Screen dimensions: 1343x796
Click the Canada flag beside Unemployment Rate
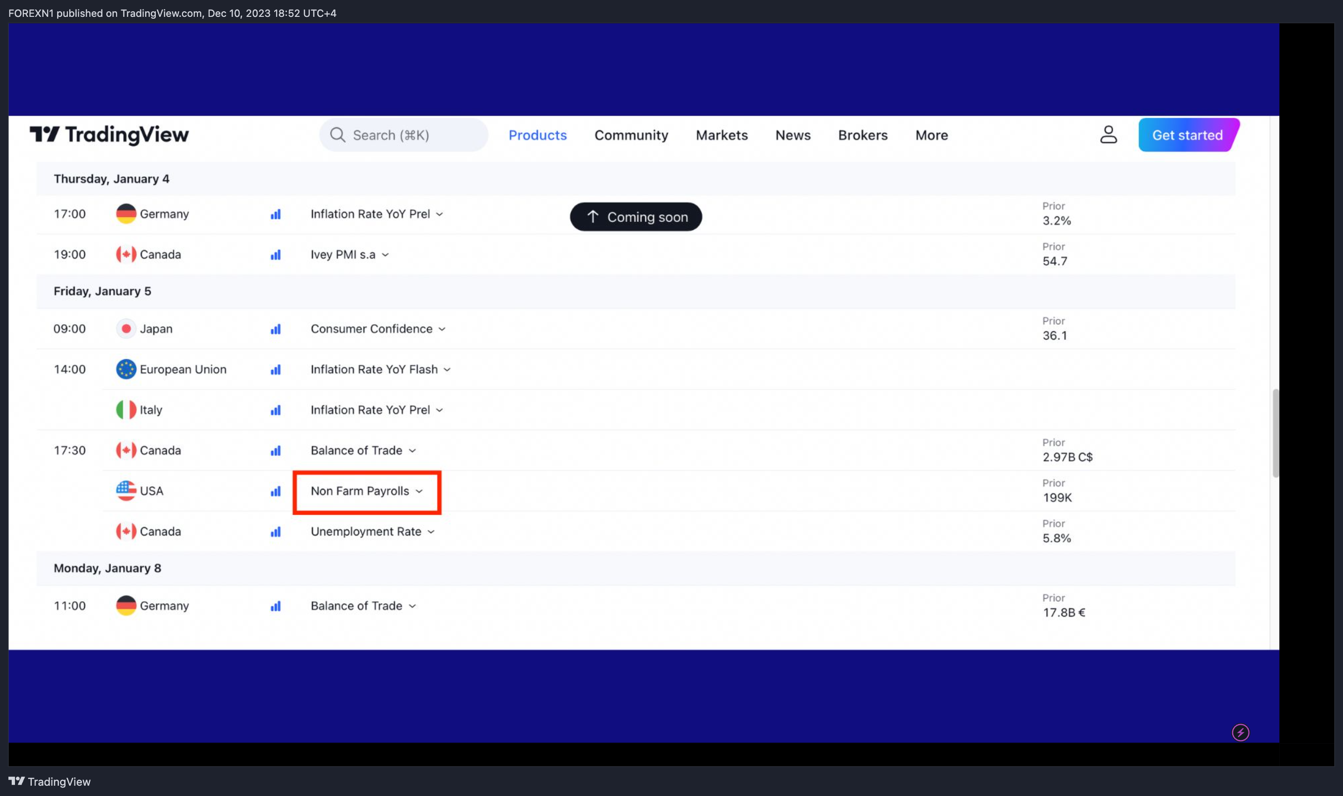click(126, 531)
